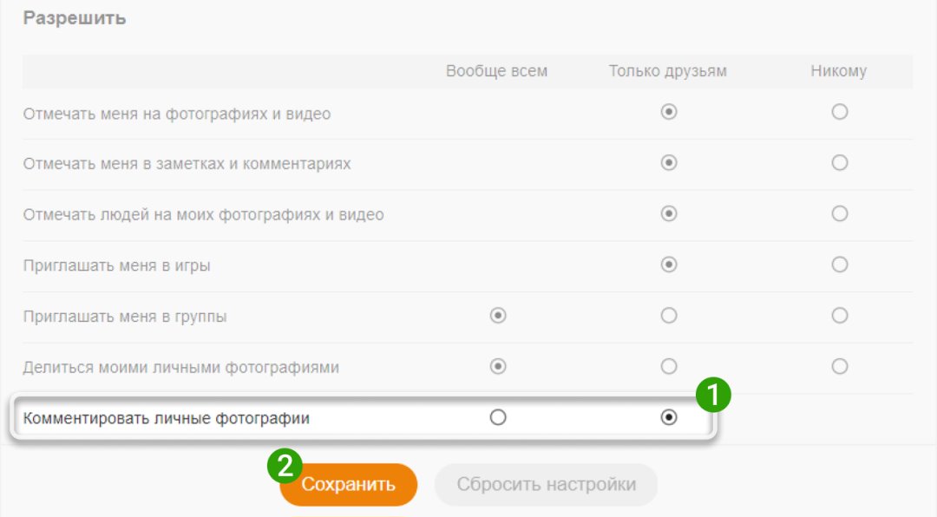Set photo and video tagging to friends only

click(x=668, y=112)
